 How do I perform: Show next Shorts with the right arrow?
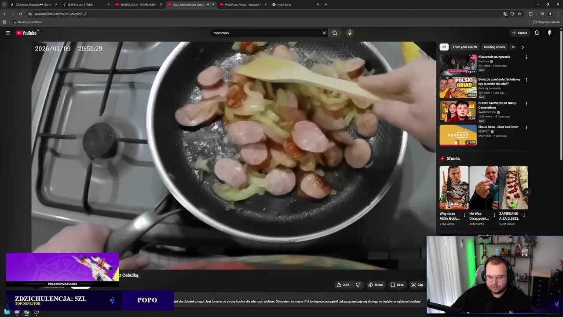(x=526, y=192)
